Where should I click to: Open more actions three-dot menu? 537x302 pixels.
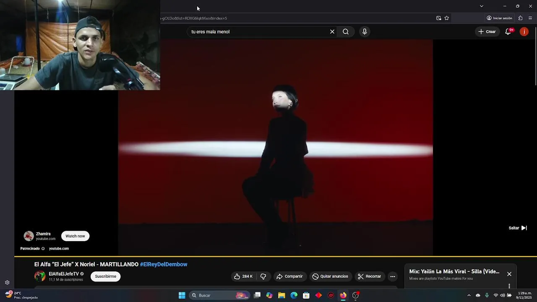pos(393,276)
